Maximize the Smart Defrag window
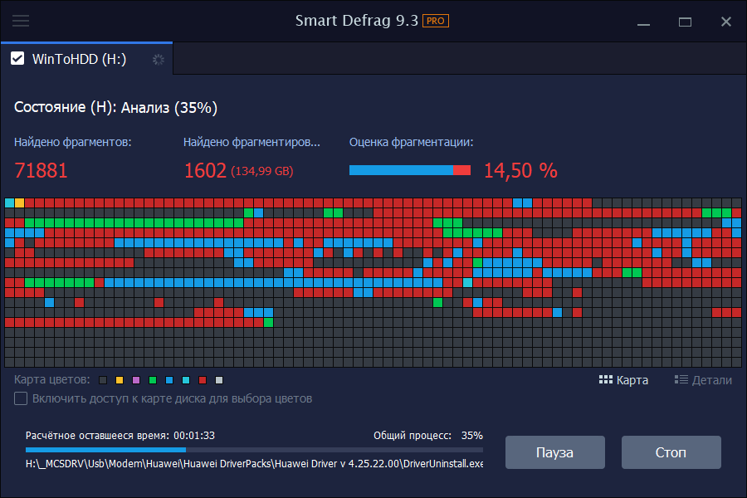747x498 pixels. point(685,22)
